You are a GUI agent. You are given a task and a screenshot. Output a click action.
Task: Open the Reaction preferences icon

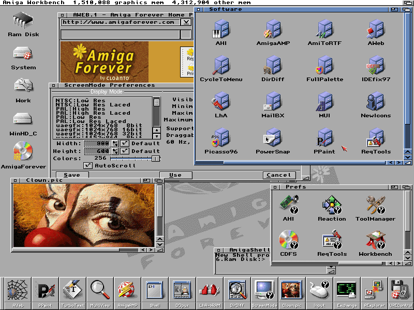[x=332, y=206]
